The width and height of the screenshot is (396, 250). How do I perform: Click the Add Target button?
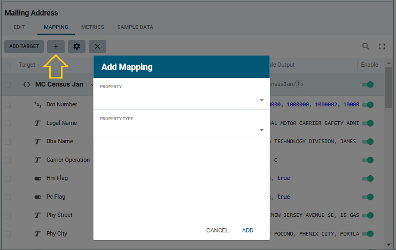[x=24, y=46]
